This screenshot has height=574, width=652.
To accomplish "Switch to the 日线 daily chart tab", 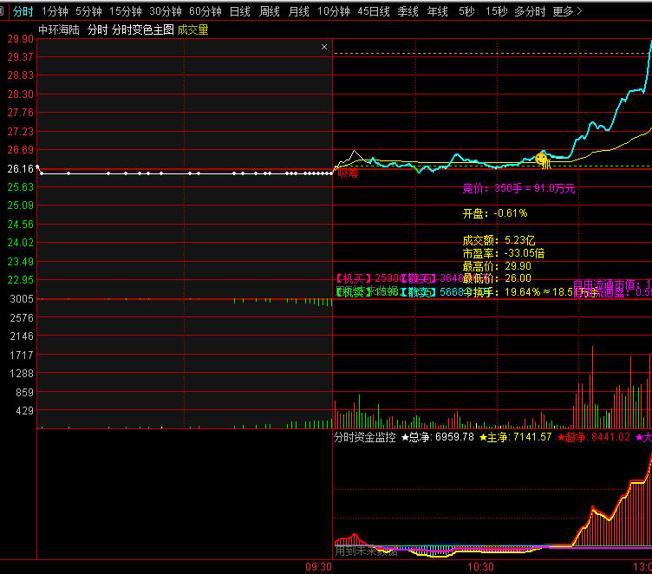I will pyautogui.click(x=240, y=11).
